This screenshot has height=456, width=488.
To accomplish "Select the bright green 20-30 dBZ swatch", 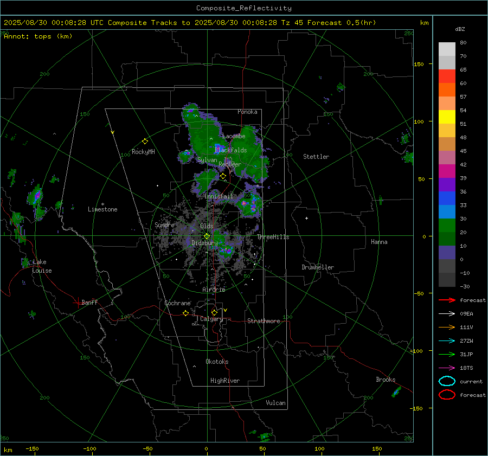I will tap(447, 226).
